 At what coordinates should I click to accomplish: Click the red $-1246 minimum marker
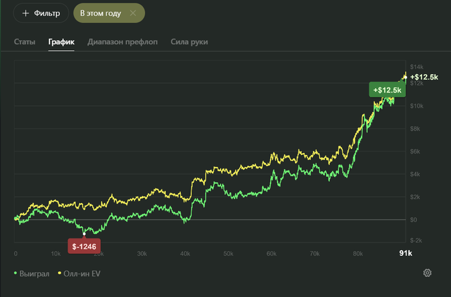[84, 246]
